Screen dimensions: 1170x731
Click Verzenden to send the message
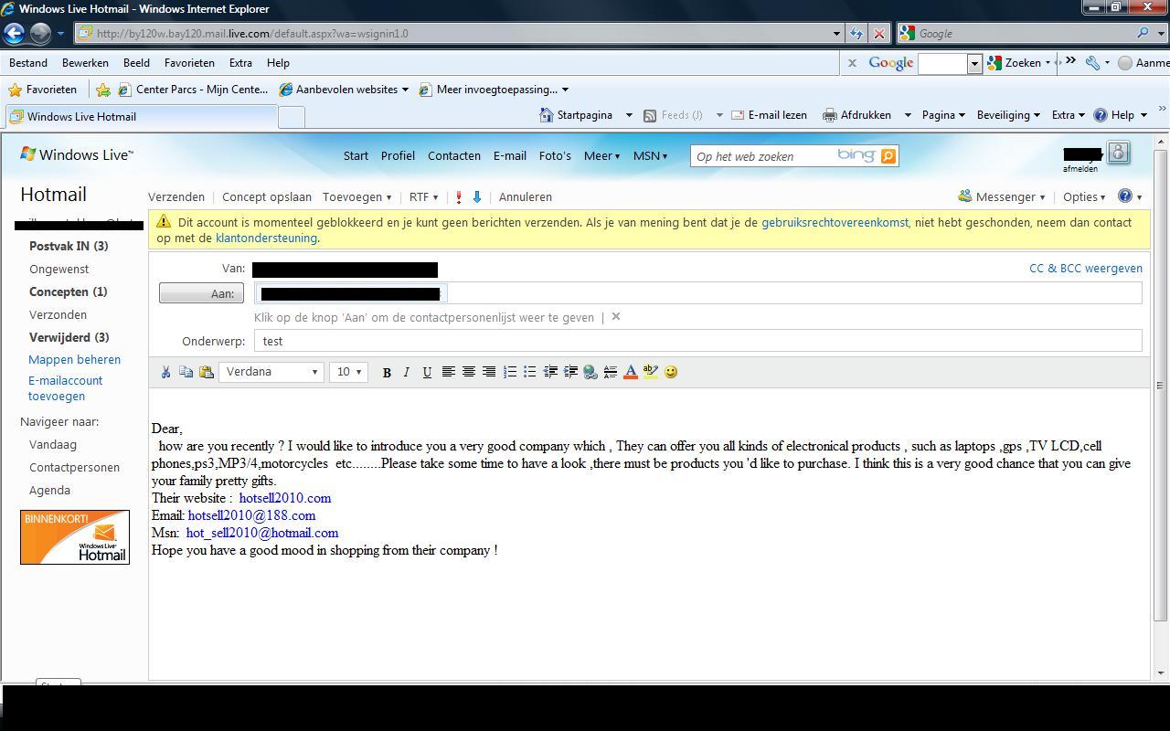(176, 197)
